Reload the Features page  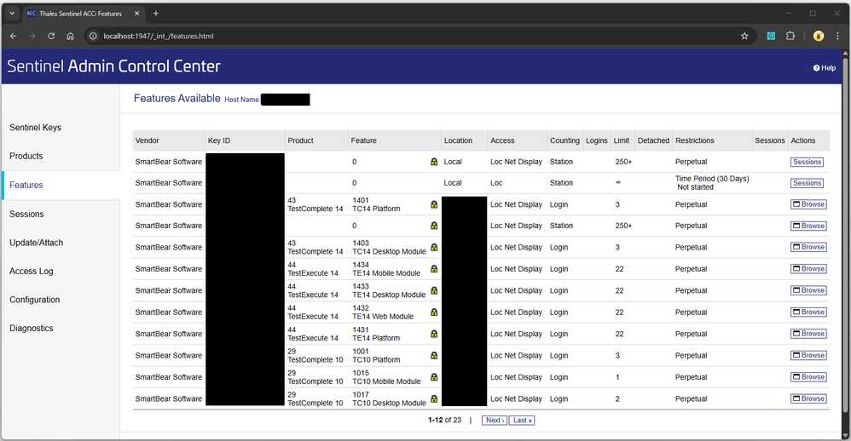point(51,37)
